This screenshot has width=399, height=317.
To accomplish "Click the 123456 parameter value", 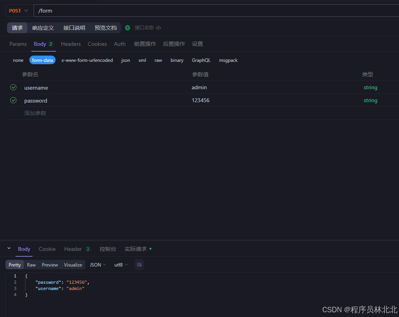I will point(201,100).
